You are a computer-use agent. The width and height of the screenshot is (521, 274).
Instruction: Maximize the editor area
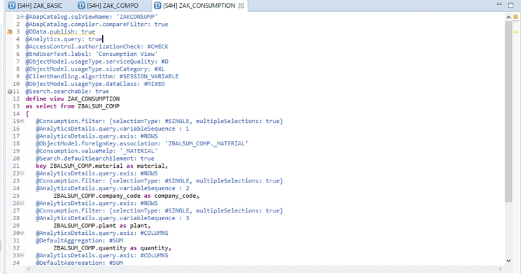tap(511, 5)
